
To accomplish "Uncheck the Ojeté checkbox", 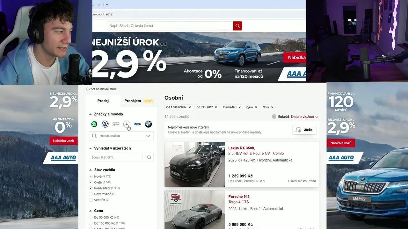I will [91, 182].
